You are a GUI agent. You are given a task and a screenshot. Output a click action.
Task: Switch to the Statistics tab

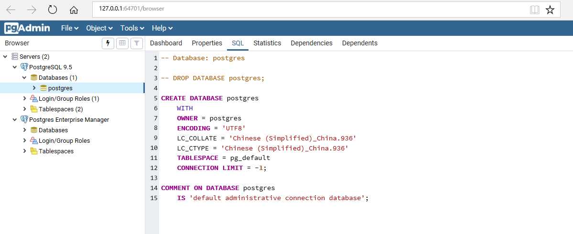(267, 43)
